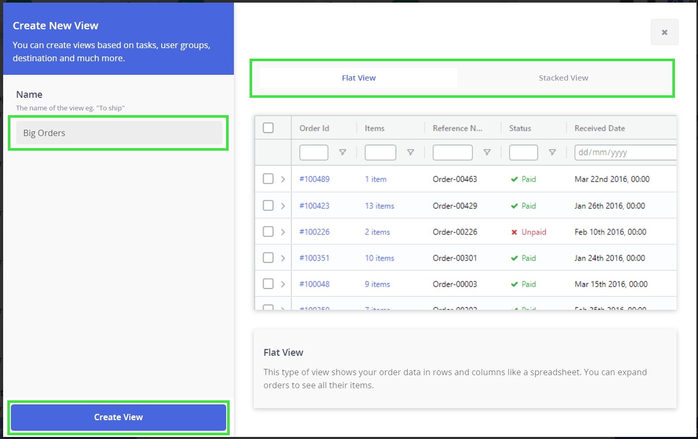The height and width of the screenshot is (439, 698).
Task: Expand the row for order #100423
Action: coord(283,206)
